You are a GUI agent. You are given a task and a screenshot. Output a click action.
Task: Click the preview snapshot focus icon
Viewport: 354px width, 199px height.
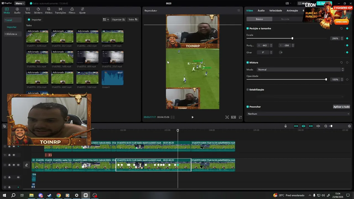227,117
